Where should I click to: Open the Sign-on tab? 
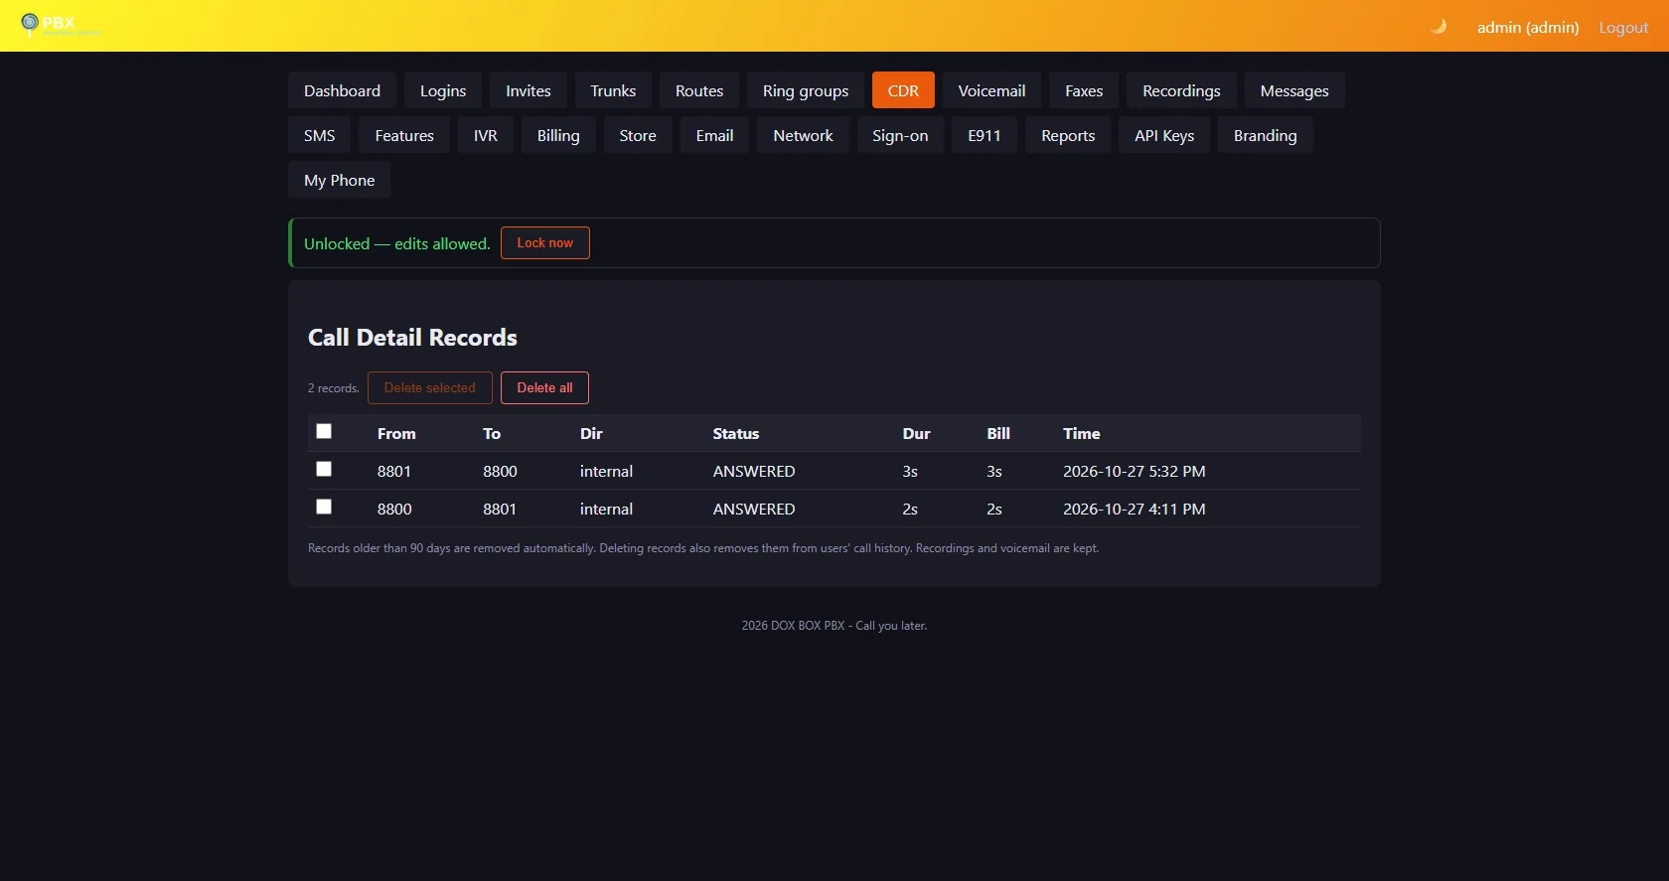(900, 135)
